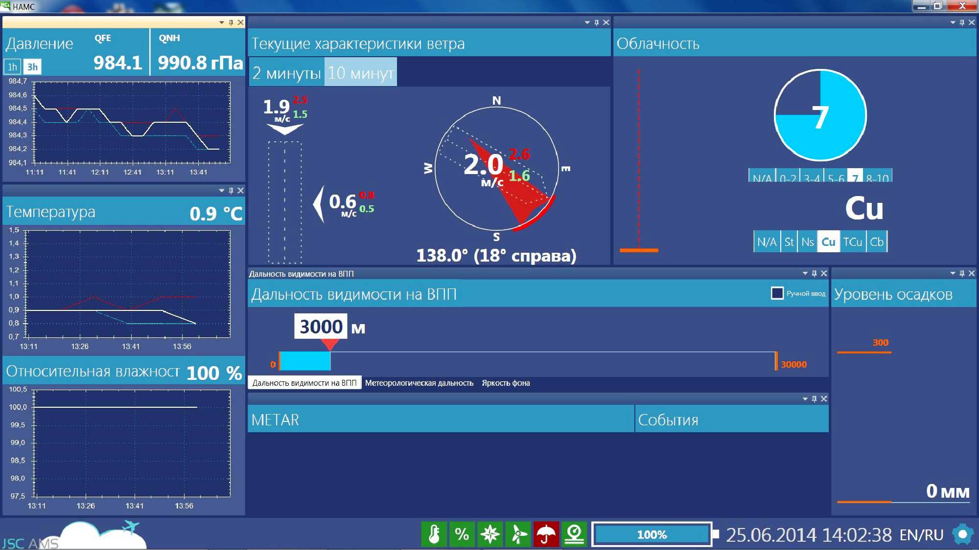This screenshot has width=979, height=550.
Task: Set cloud type to TCu
Action: click(x=852, y=242)
